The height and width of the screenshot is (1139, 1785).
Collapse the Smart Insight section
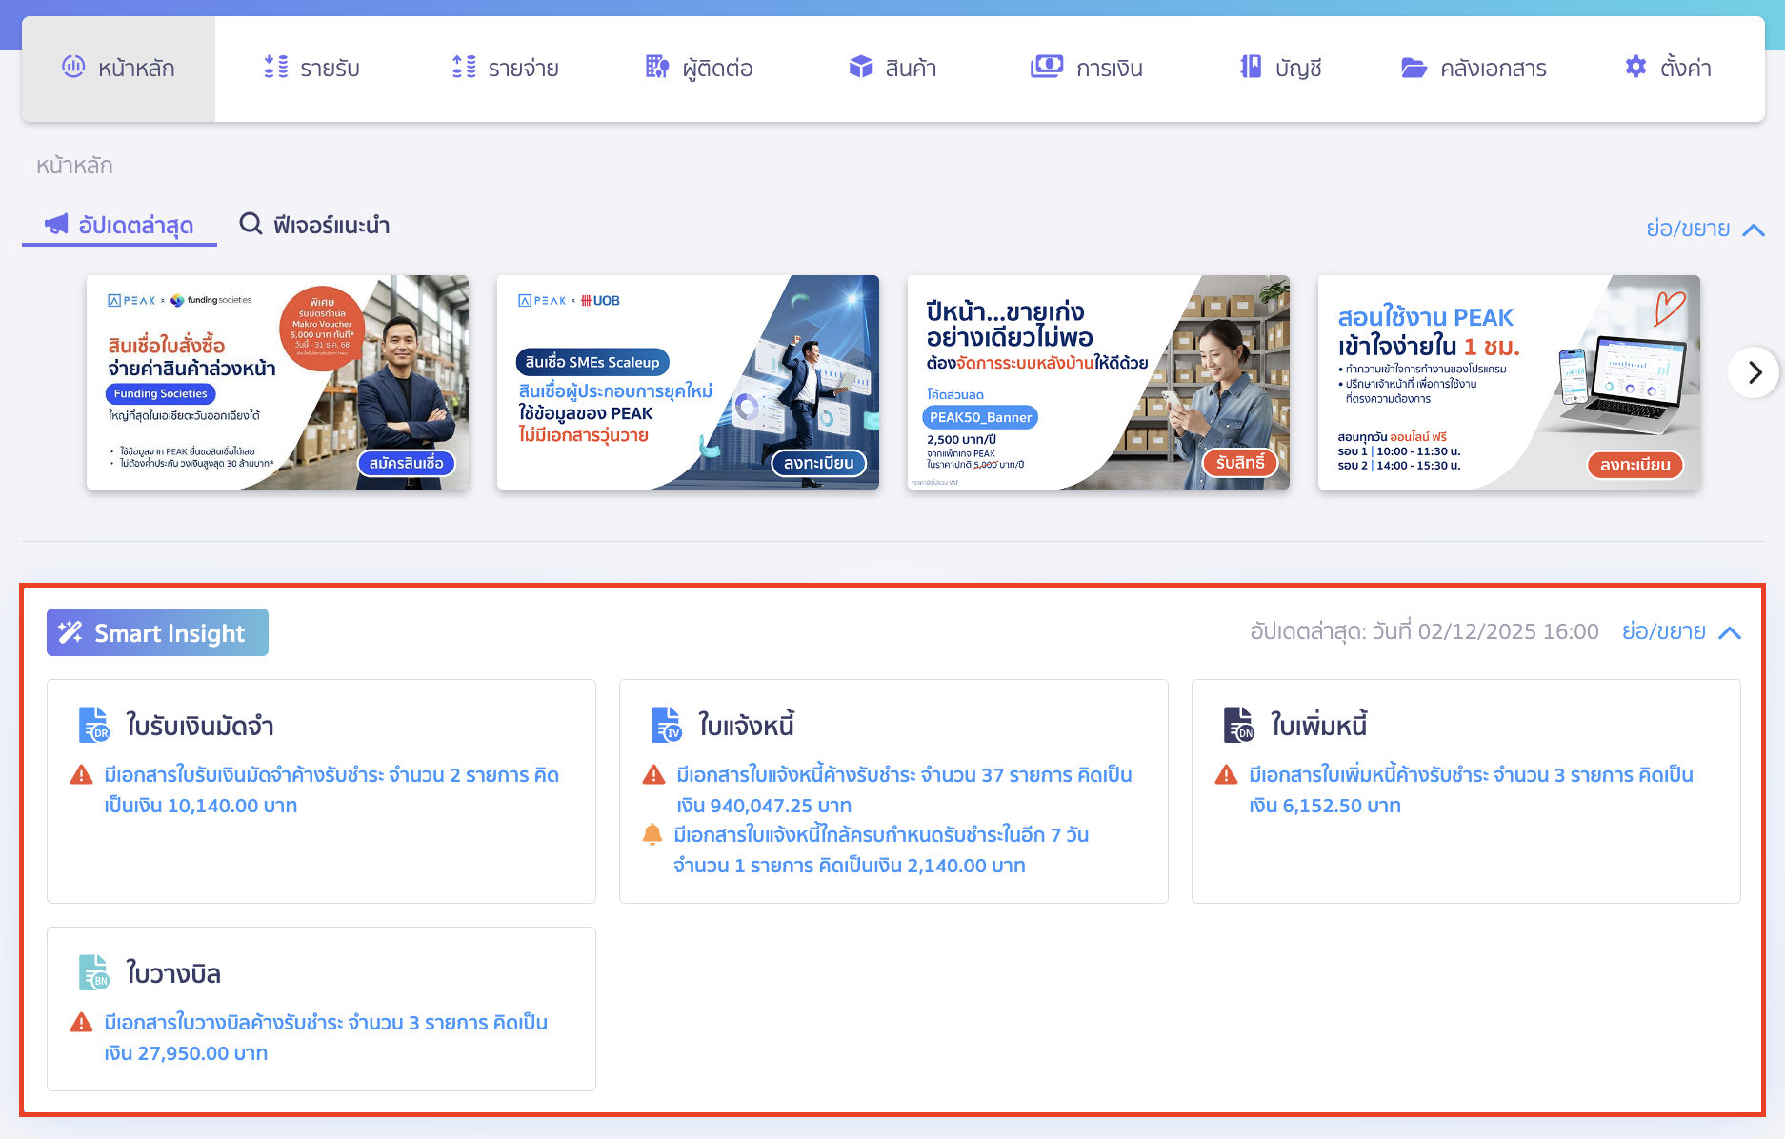1731,631
